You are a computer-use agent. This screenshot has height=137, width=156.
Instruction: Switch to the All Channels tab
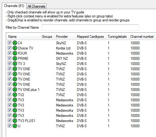[36, 6]
